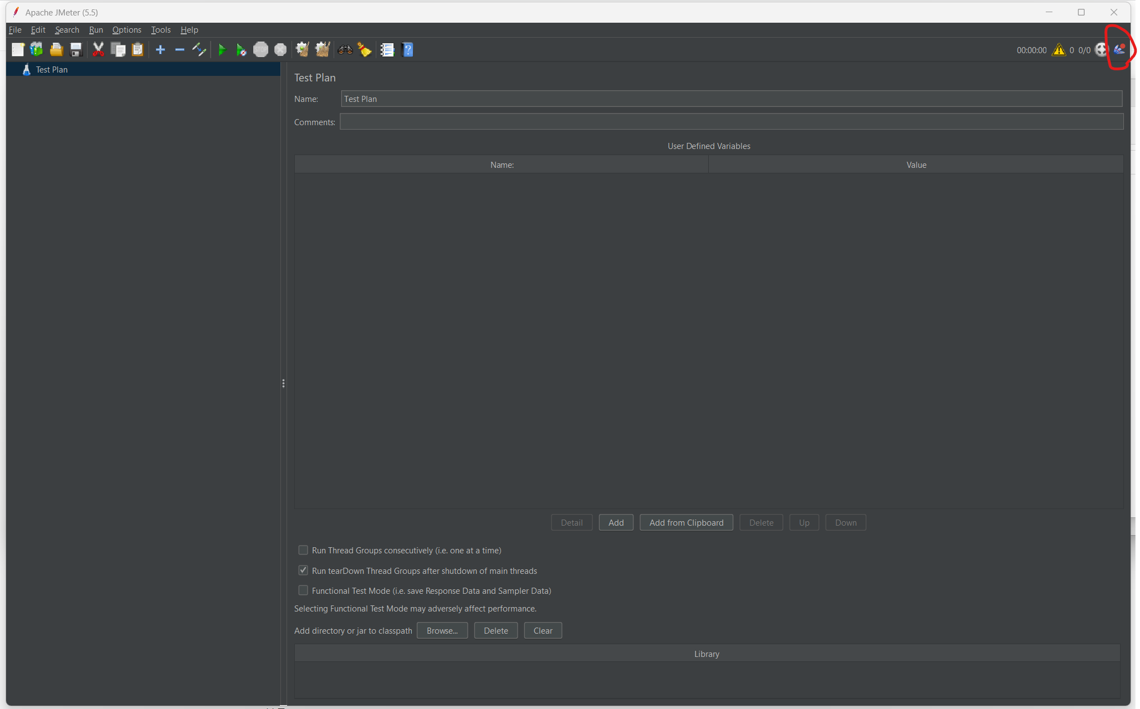Click the 0/0 active threads counter
The height and width of the screenshot is (709, 1140).
click(x=1085, y=50)
